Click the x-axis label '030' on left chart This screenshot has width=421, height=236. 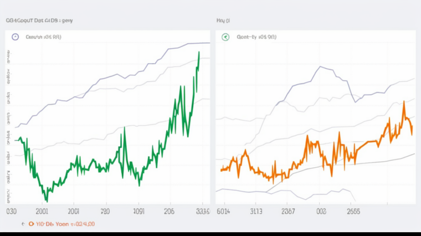tap(11, 211)
